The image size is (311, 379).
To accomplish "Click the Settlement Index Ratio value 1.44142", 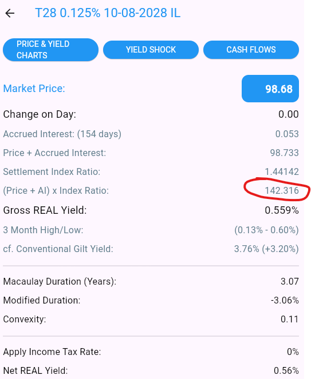I will (x=282, y=171).
